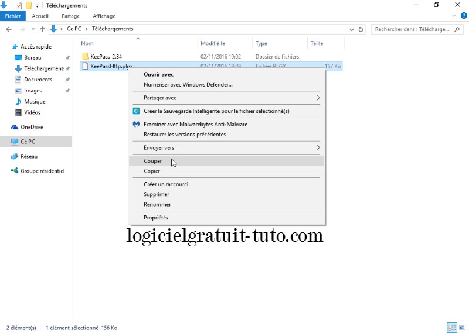Click the pin icon beside Bureau
Screen dimensions: 469x333
[x=67, y=57]
